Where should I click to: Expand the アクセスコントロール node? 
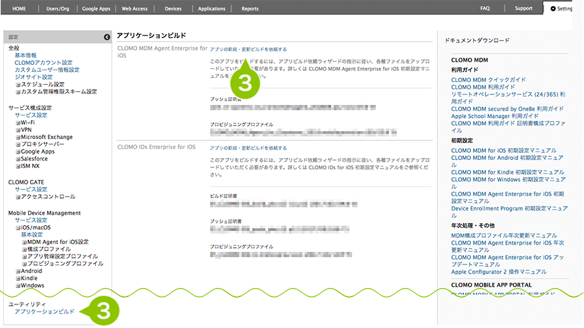coord(18,197)
